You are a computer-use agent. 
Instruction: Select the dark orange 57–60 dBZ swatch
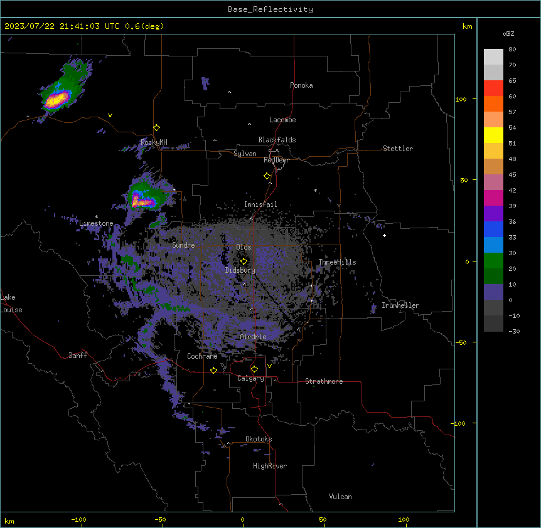(493, 103)
